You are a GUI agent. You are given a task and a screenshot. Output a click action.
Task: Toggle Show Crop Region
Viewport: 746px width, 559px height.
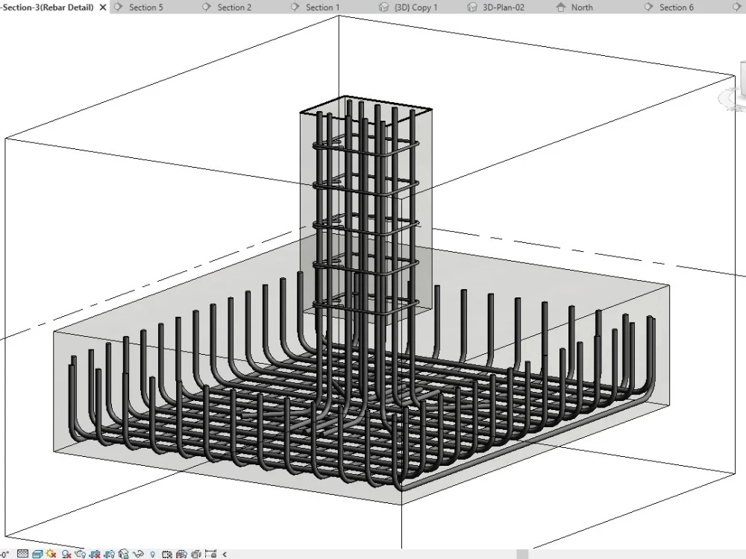(111, 553)
